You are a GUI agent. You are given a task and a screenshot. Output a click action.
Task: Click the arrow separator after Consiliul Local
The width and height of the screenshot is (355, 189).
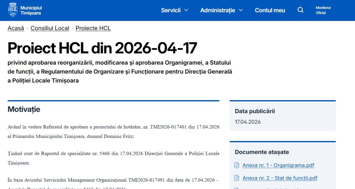point(72,28)
